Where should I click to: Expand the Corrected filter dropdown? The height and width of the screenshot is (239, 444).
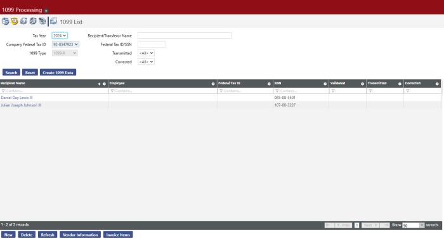tap(146, 61)
